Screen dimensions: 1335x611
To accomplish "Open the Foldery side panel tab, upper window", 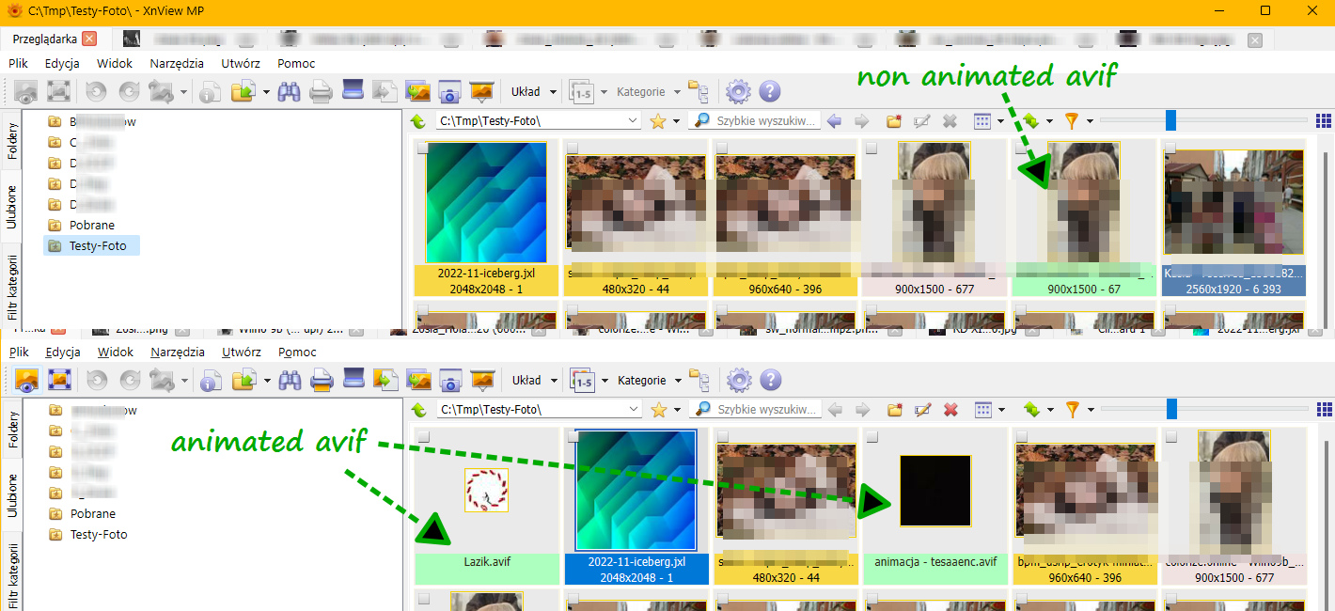I will (12, 141).
